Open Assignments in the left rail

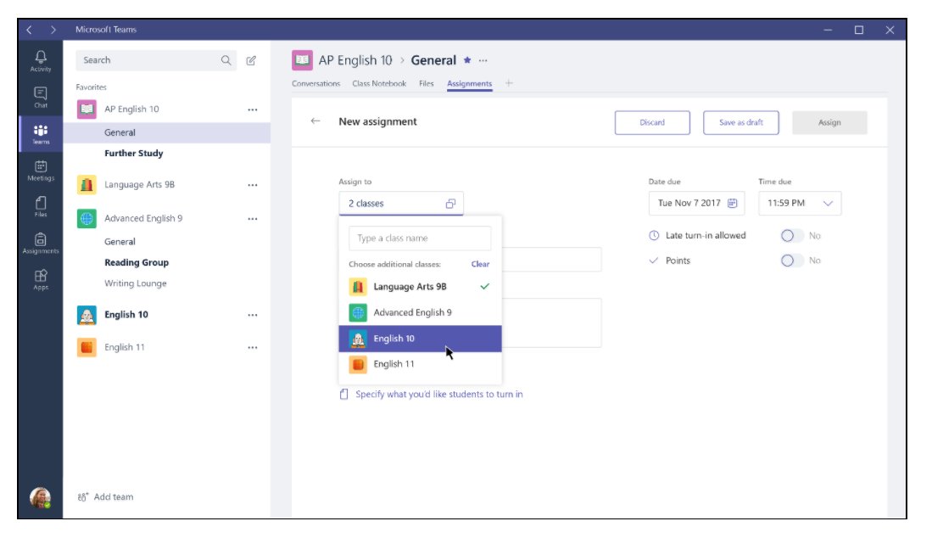click(41, 243)
